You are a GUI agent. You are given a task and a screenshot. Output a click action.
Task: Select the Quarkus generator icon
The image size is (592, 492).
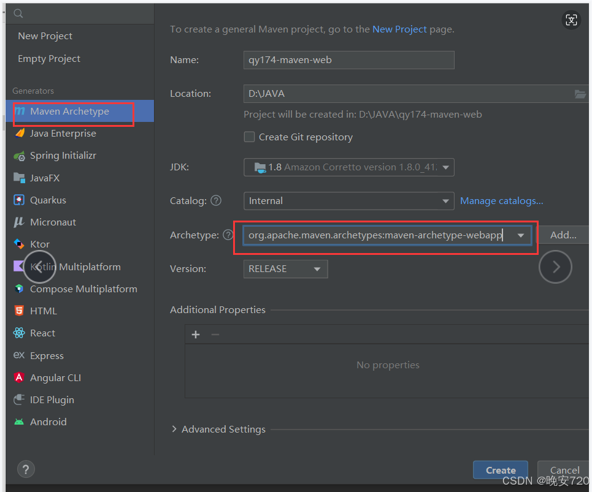[19, 200]
